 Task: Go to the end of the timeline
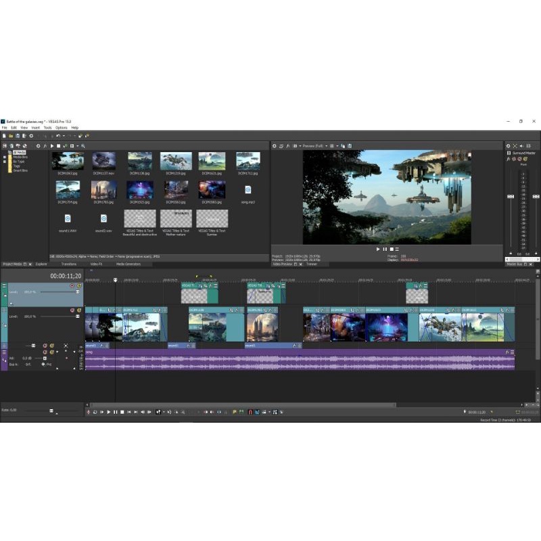(136, 412)
